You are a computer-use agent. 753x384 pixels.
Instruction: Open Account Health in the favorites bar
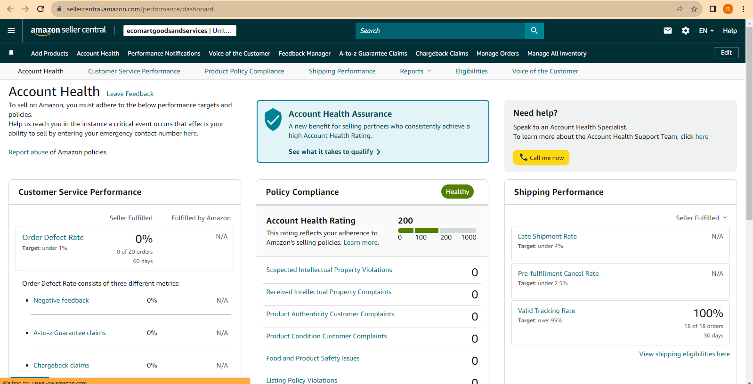[98, 53]
